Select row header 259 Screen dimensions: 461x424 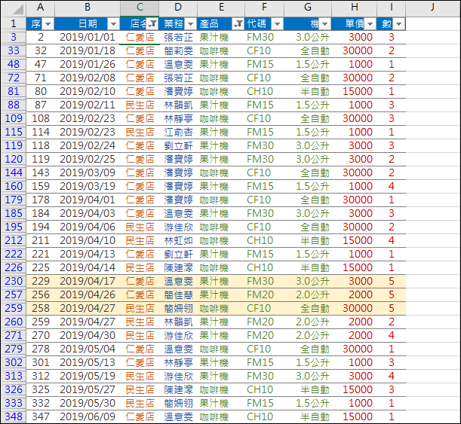14,308
